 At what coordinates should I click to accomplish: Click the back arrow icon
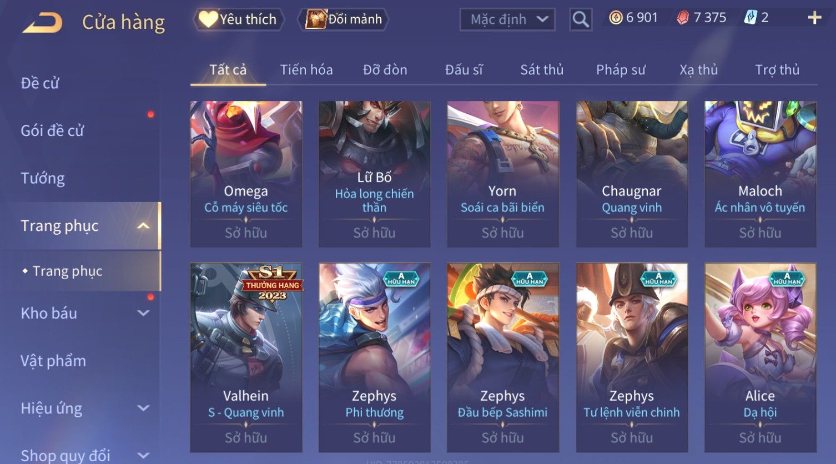42,23
